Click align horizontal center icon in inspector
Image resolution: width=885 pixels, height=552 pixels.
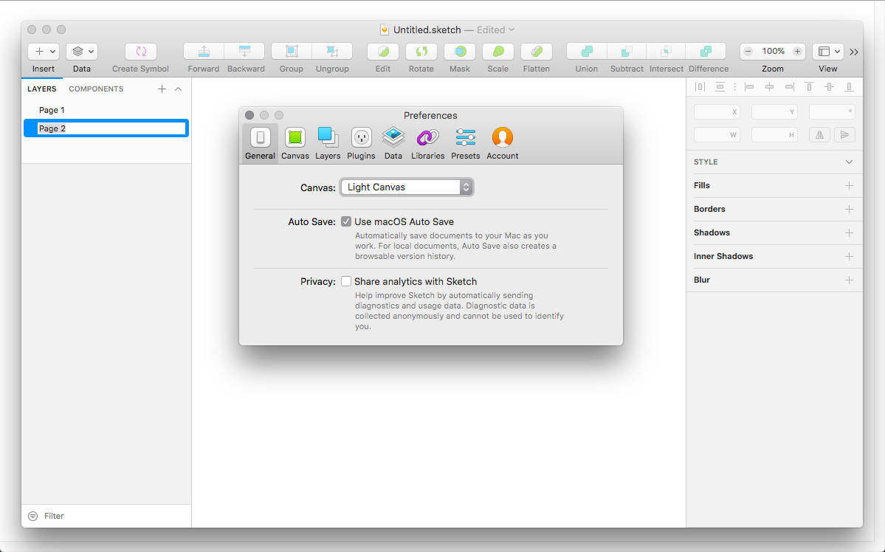(x=769, y=87)
